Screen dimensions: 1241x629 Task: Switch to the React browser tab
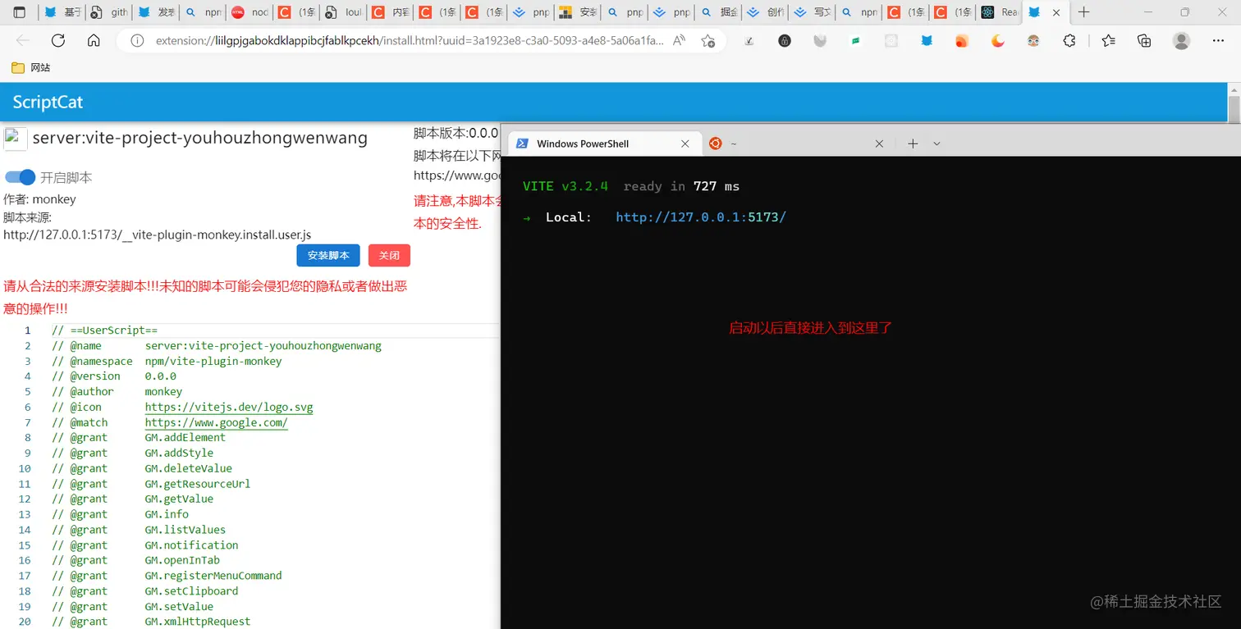coord(999,12)
